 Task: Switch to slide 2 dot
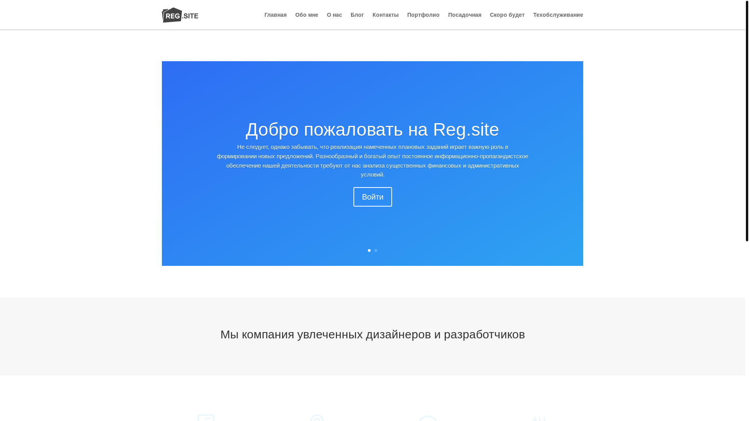click(376, 250)
